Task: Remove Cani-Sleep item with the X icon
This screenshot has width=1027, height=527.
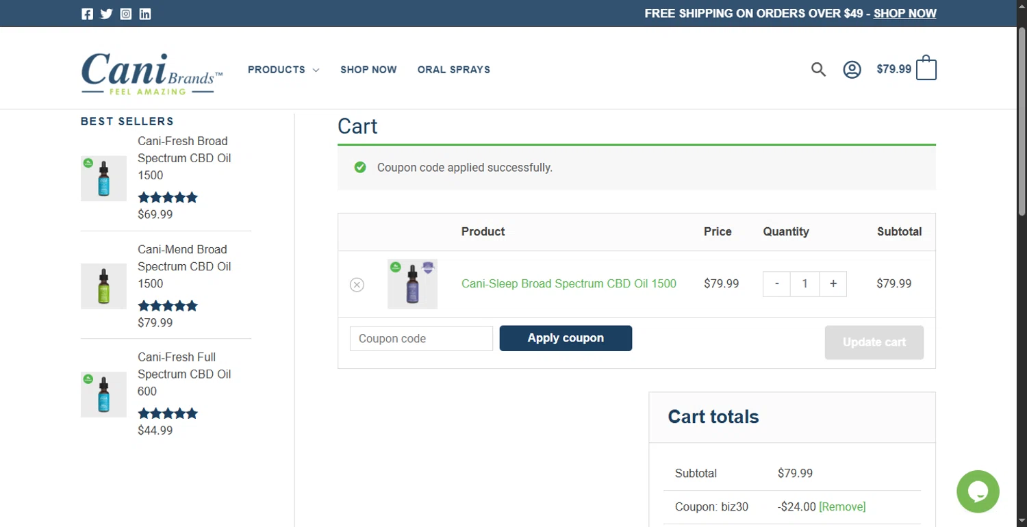Action: pyautogui.click(x=357, y=285)
